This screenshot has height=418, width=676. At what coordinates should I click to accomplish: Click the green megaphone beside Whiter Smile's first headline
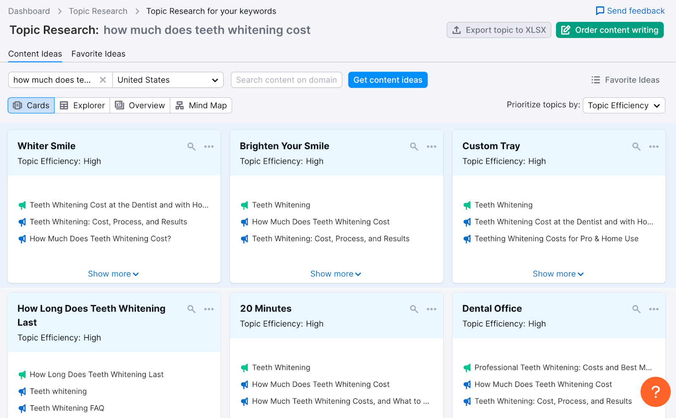pyautogui.click(x=22, y=205)
